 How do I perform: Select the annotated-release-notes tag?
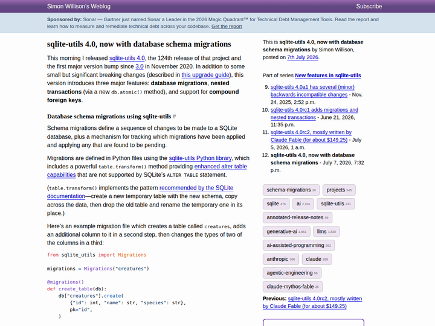coord(297,217)
